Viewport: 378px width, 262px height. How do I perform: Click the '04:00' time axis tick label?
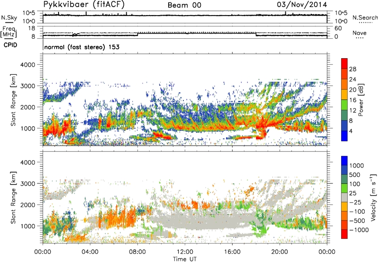pyautogui.click(x=90, y=252)
